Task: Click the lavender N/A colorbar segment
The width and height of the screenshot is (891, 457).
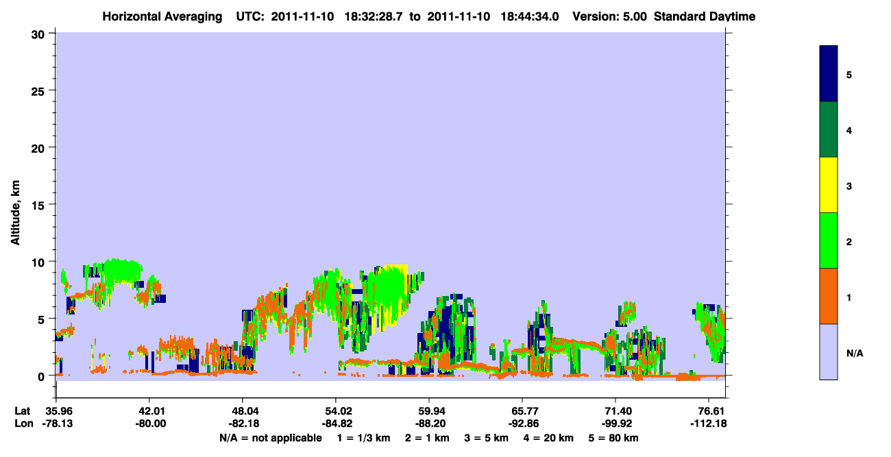Action: click(x=829, y=351)
